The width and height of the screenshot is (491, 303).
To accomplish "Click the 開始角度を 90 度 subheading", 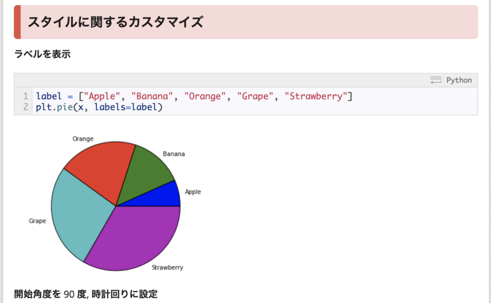I will click(86, 294).
